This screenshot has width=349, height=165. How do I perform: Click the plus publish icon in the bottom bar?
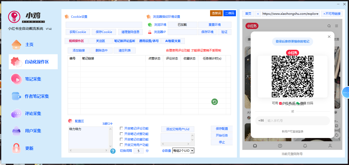pyautogui.click(x=280, y=146)
